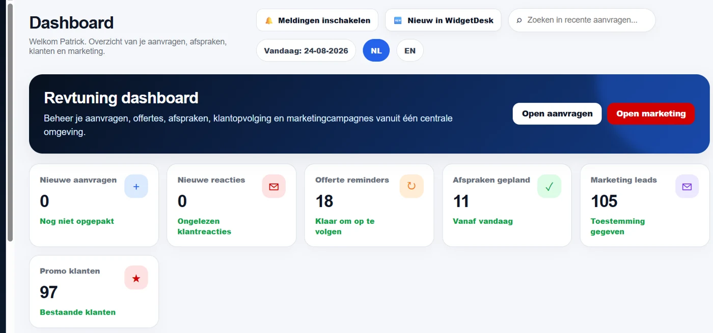Click the value 105 for Marketing leads
713x333 pixels.
tap(604, 201)
